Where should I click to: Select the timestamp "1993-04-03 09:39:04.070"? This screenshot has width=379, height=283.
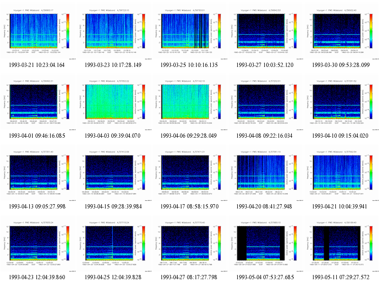tap(112, 136)
